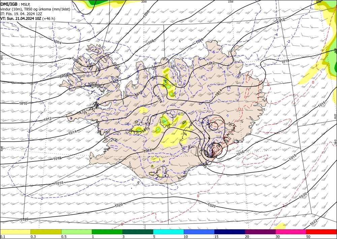337x239 pixels.
Task: Pick the cyan 5–10 legend swatch
Action: (x=168, y=232)
